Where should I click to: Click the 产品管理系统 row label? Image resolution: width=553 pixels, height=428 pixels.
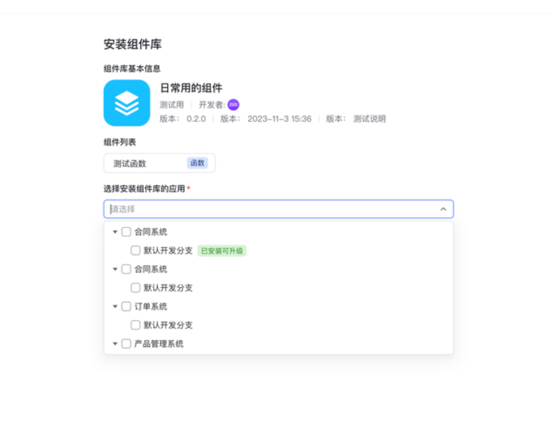click(x=159, y=344)
